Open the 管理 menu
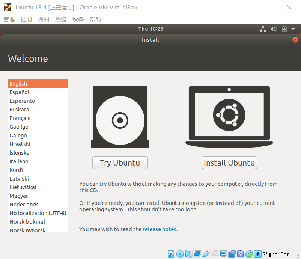301x259 pixels. [9, 20]
